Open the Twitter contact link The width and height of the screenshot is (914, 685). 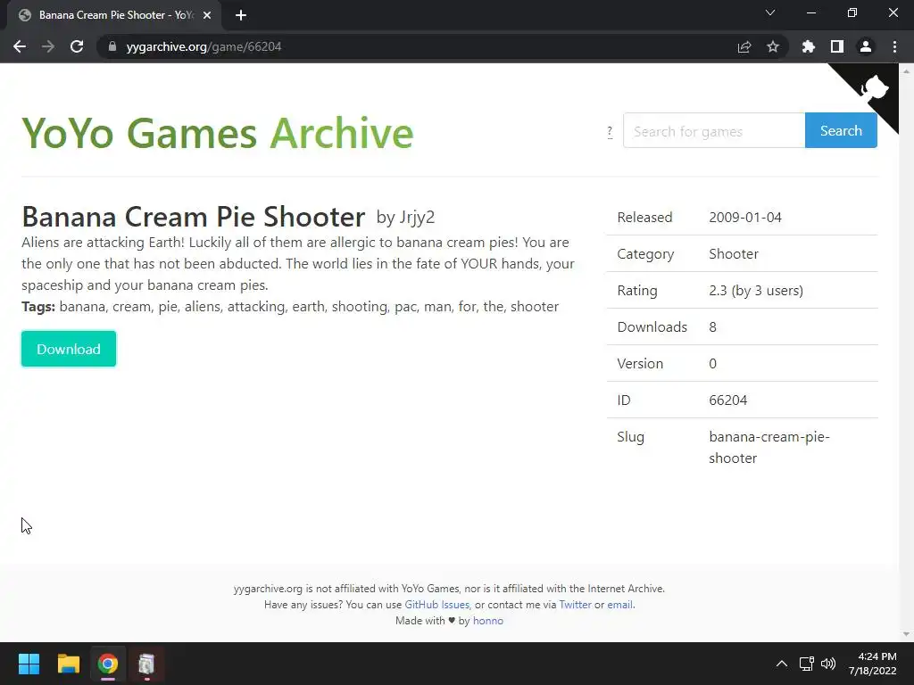click(576, 605)
